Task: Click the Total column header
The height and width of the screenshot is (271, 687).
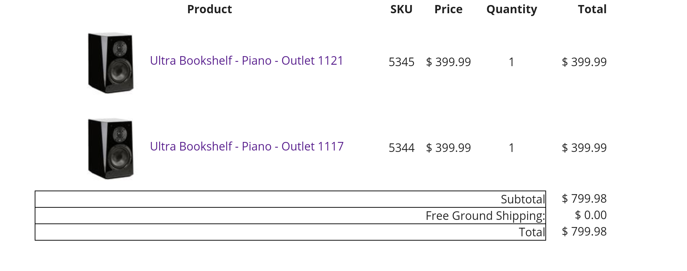Action: 592,9
